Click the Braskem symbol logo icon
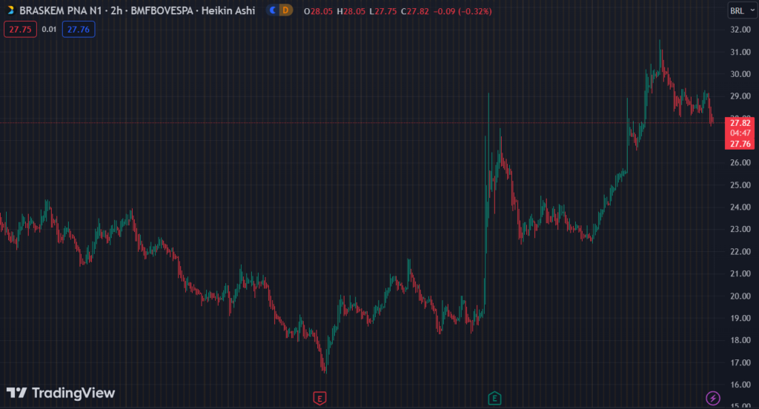The width and height of the screenshot is (759, 409). 10,10
